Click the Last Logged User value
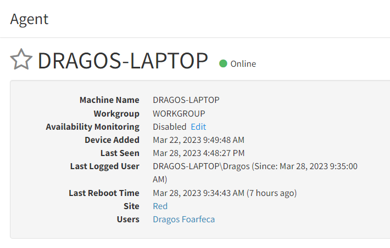 [255, 172]
